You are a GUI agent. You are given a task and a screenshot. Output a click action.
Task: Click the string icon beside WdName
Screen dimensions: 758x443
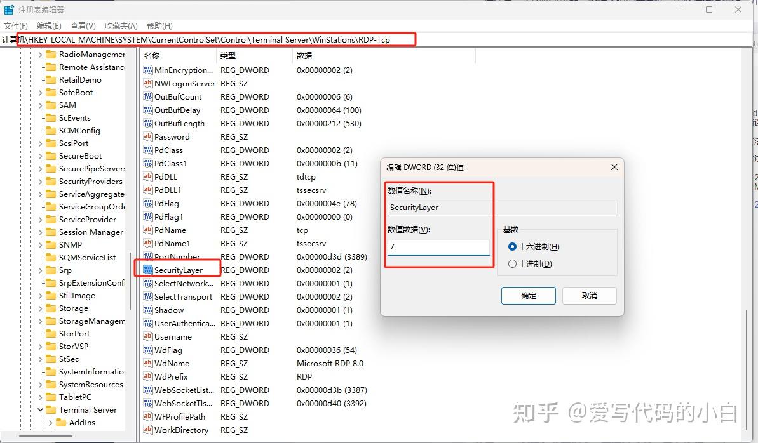[x=147, y=363]
